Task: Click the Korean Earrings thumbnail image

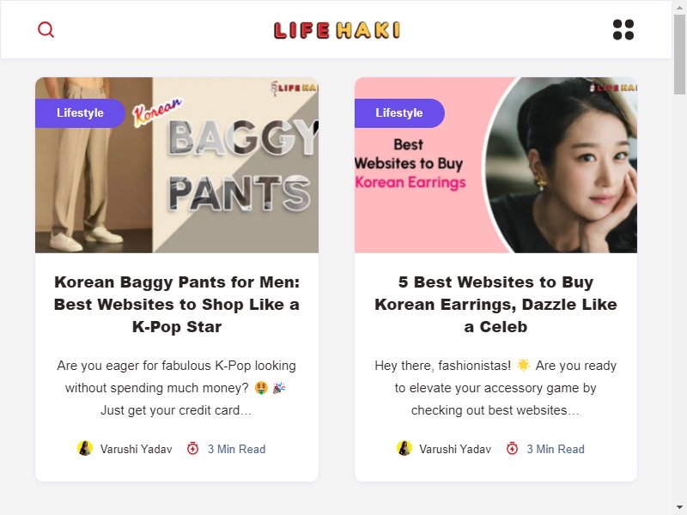Action: (495, 165)
